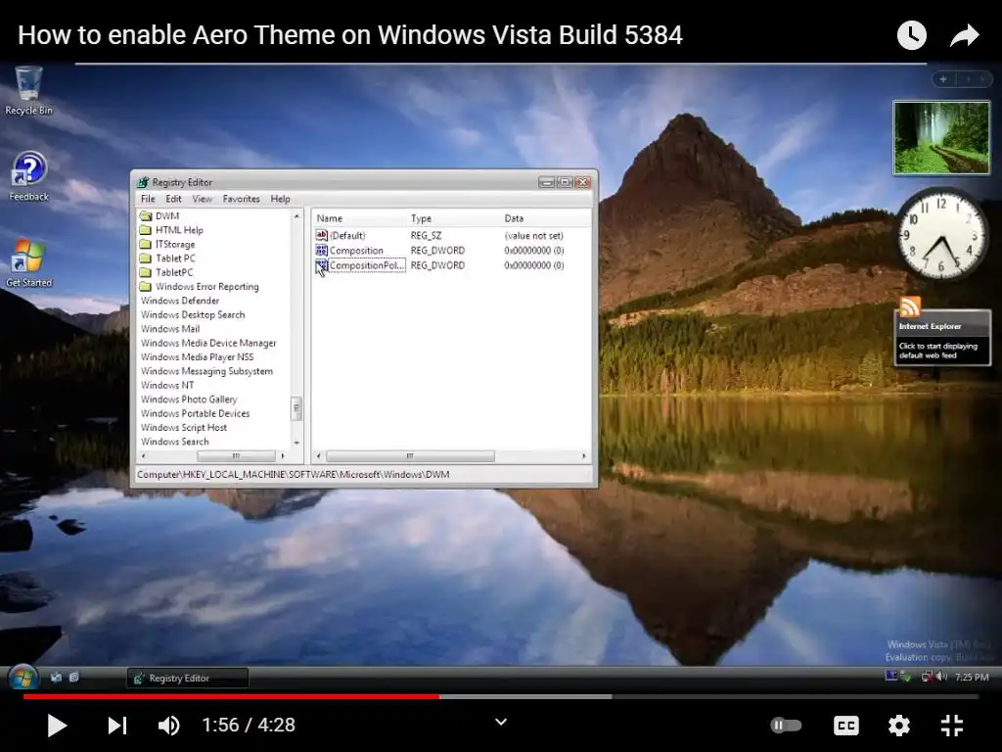Select the DWM folder in the tree

click(x=159, y=216)
